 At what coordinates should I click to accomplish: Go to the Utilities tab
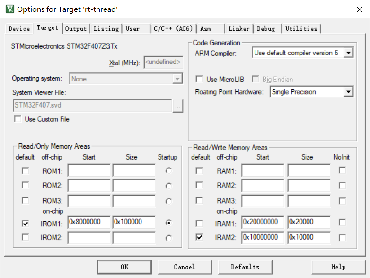click(x=301, y=29)
